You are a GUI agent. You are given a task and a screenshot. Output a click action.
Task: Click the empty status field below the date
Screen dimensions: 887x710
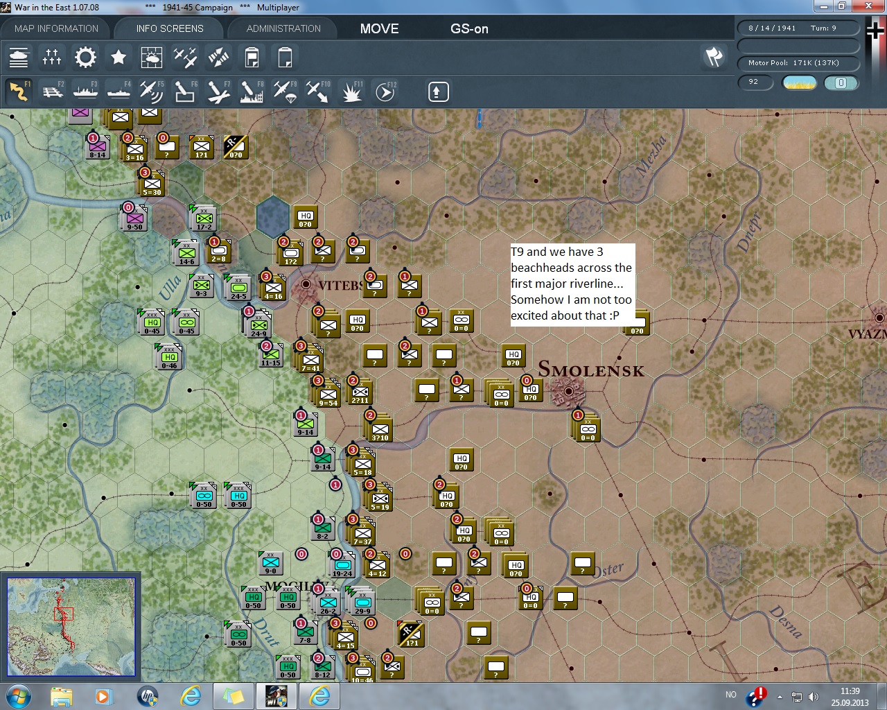tap(798, 45)
